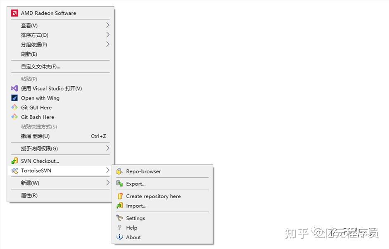
Task: Click the AMD Radeon Software logo icon
Action: point(14,13)
